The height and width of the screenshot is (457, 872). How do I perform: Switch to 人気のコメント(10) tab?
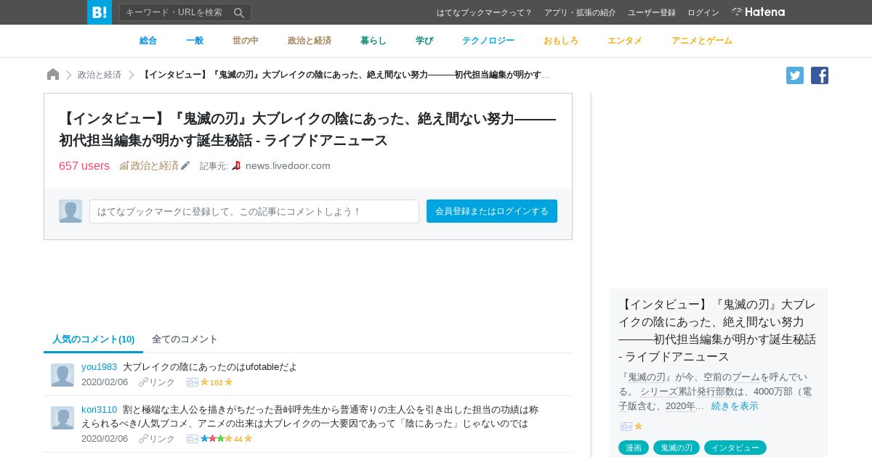[94, 339]
